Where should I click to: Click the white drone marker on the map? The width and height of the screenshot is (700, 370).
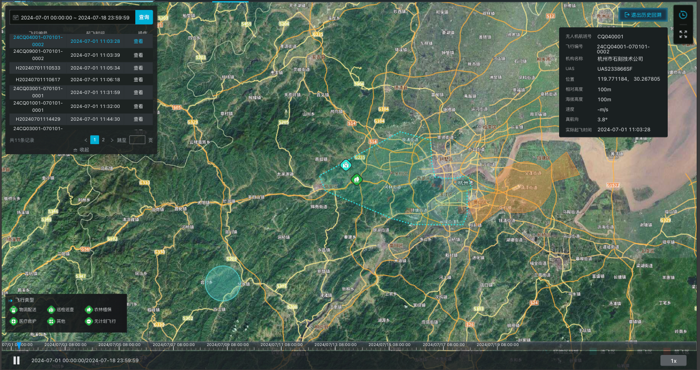click(x=346, y=165)
